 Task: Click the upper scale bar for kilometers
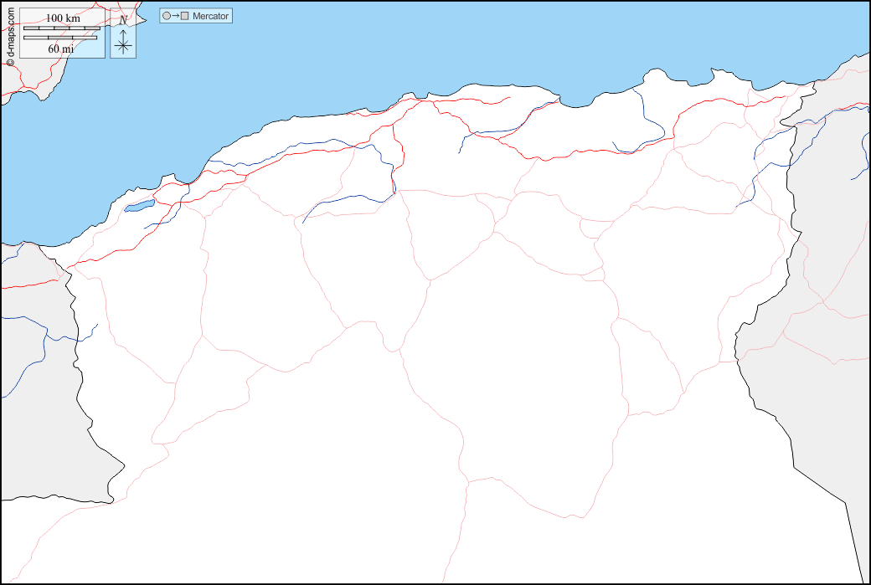61,28
